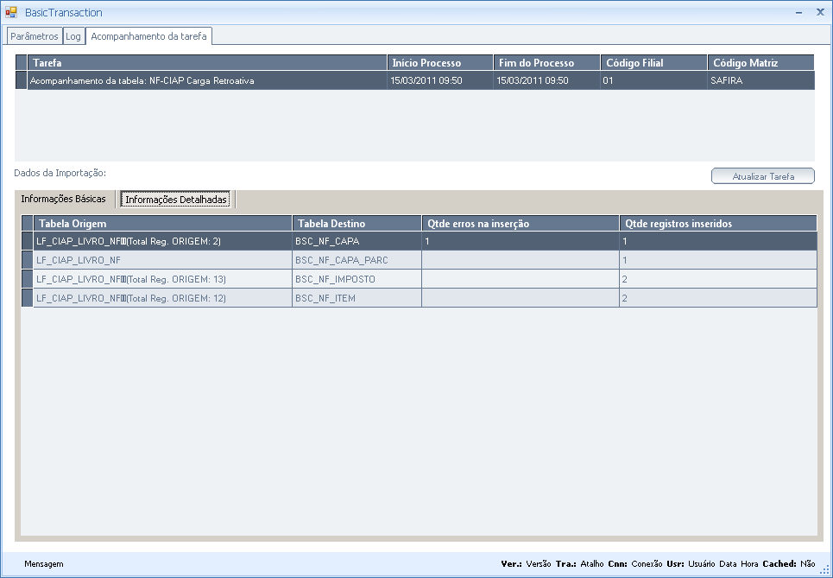Sort by Código Filial column header
Screen dimensions: 833x578
coord(653,63)
